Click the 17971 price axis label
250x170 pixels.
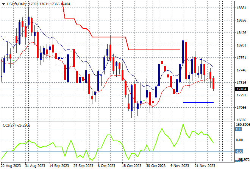[x=241, y=58]
